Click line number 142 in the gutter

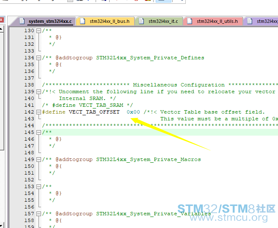point(29,112)
